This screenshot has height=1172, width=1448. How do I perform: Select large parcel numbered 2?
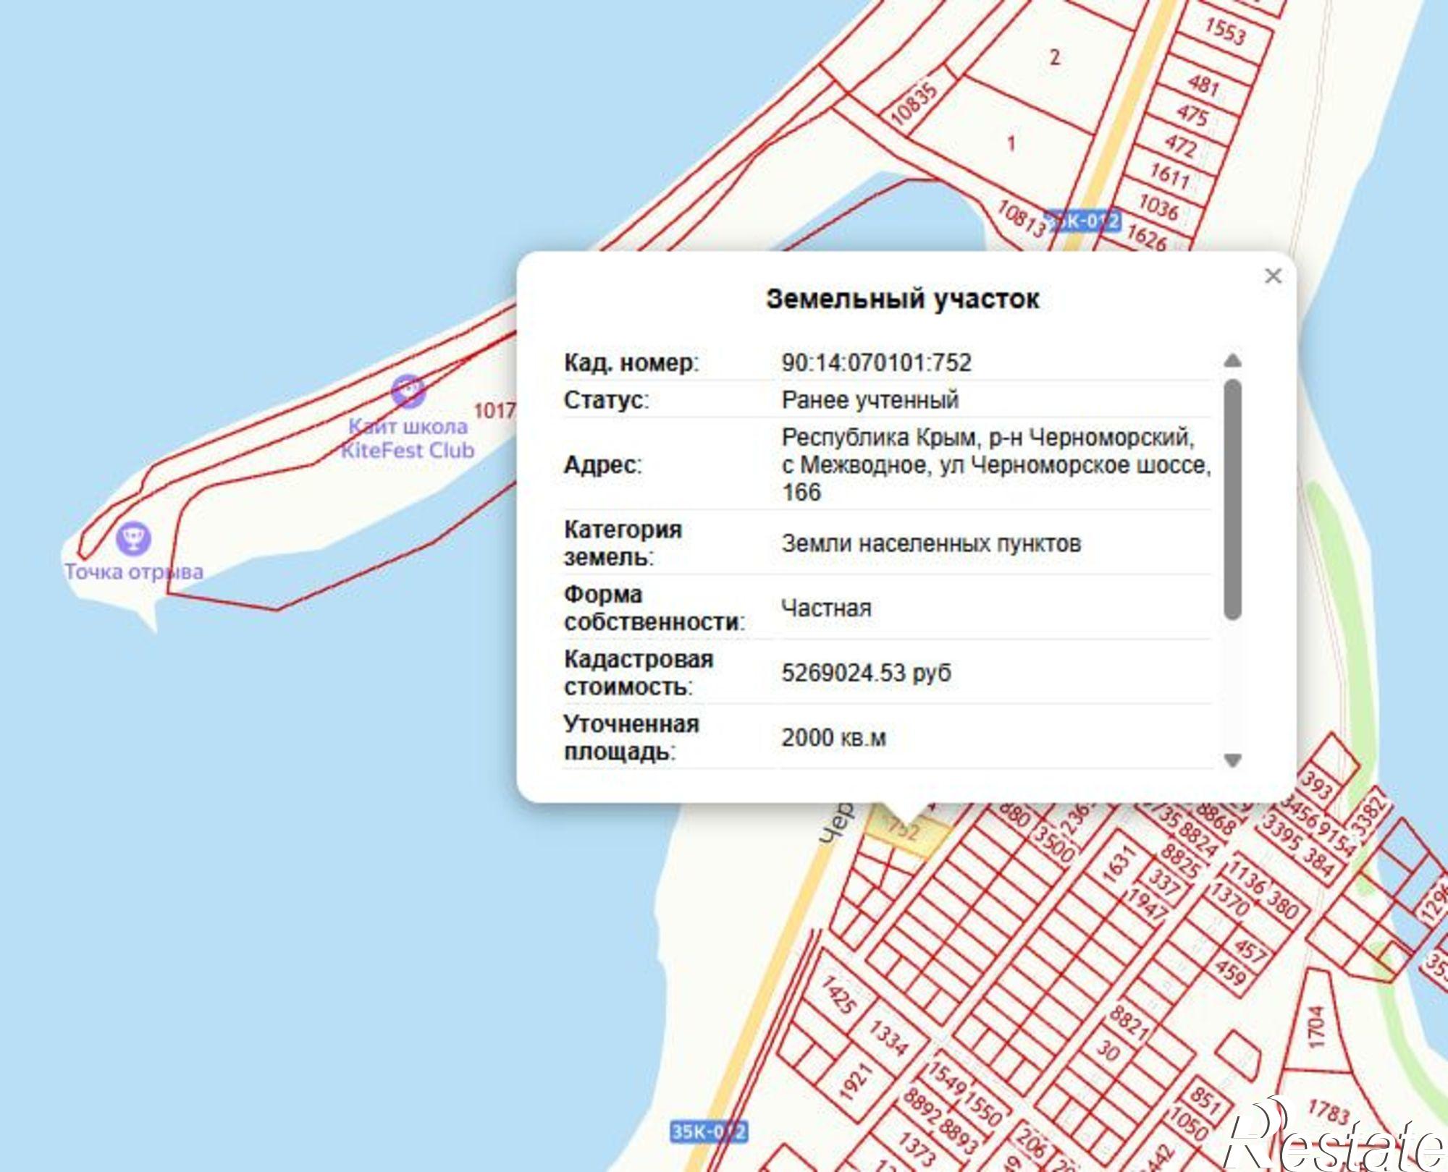coord(1055,57)
